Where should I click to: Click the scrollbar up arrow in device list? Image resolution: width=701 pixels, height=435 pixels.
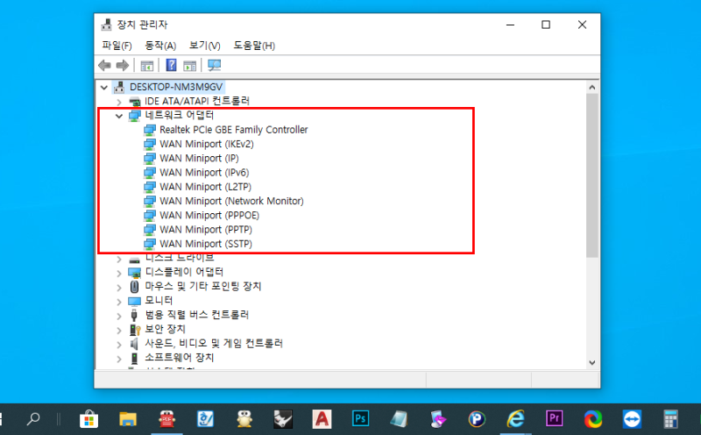592,88
